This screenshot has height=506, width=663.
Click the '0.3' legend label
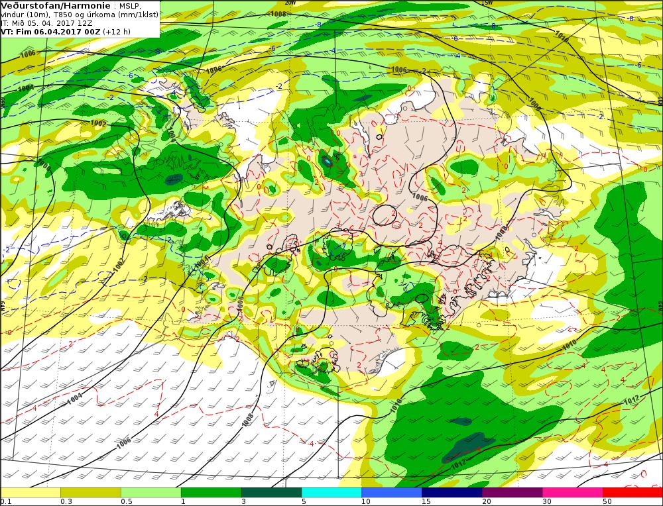pyautogui.click(x=66, y=502)
